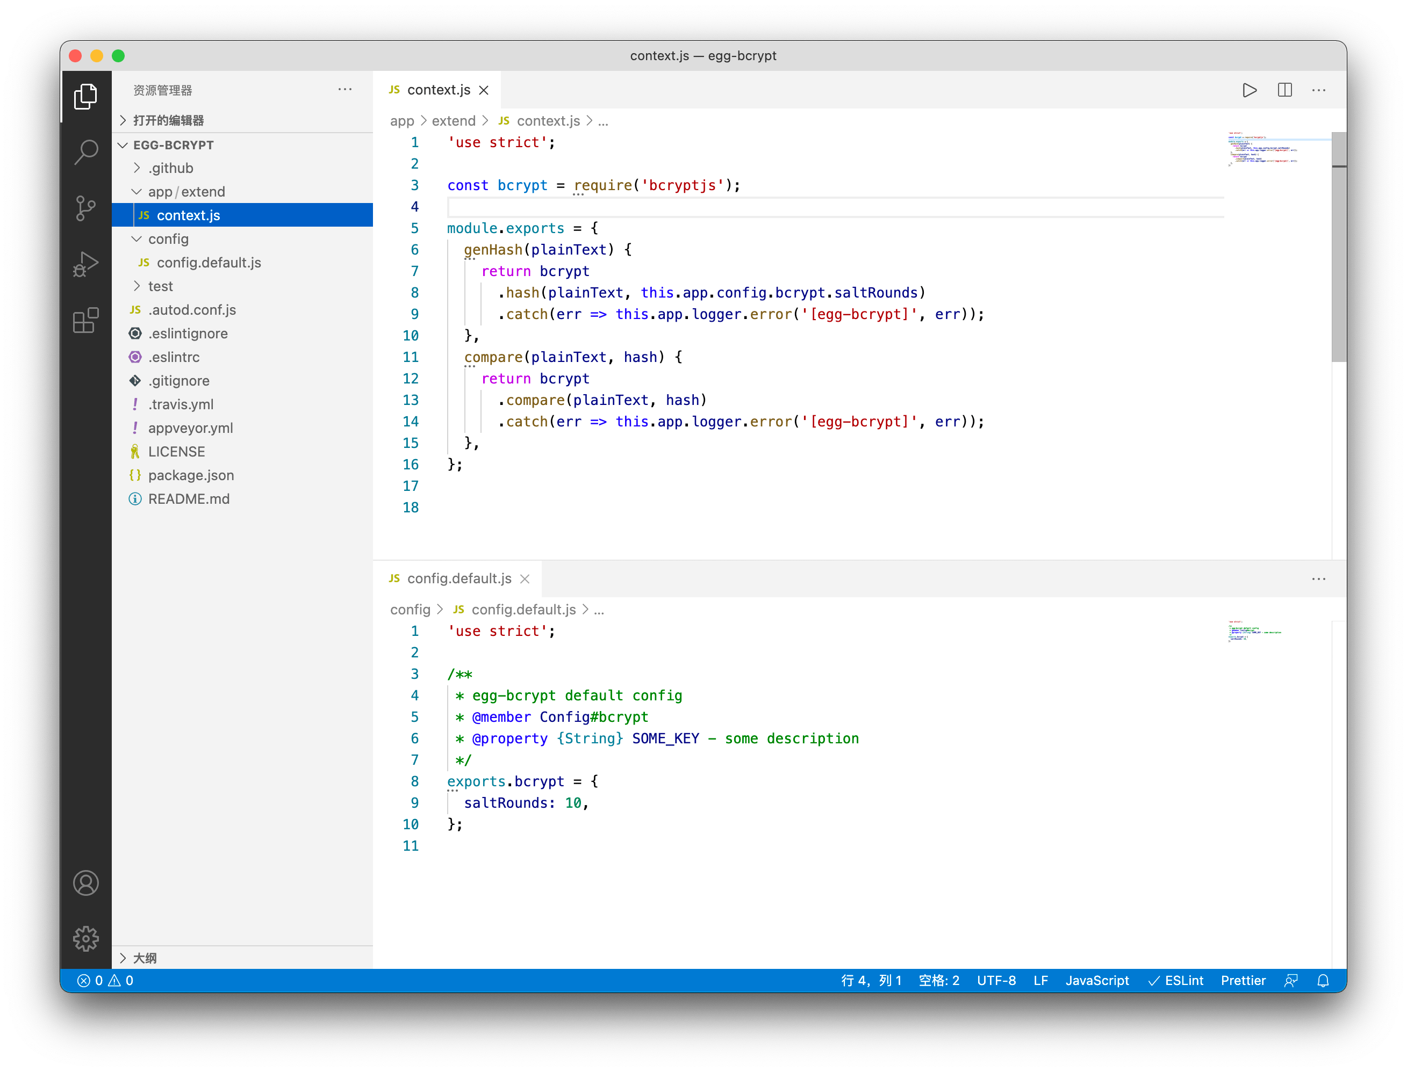Open the Search view in activity bar
1407x1072 pixels.
[x=85, y=152]
